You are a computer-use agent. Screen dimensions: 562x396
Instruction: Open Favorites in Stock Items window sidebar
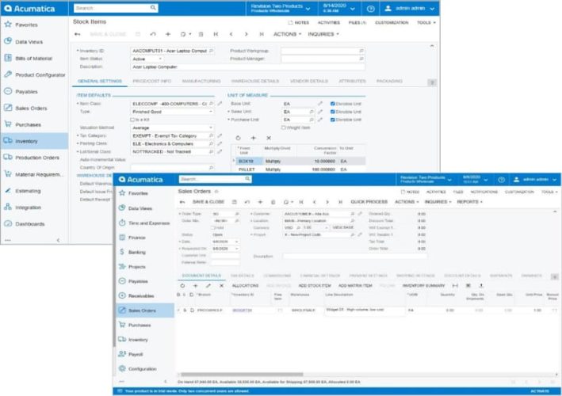point(26,25)
